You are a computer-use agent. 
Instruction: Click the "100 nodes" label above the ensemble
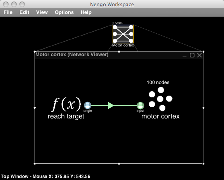(x=158, y=82)
